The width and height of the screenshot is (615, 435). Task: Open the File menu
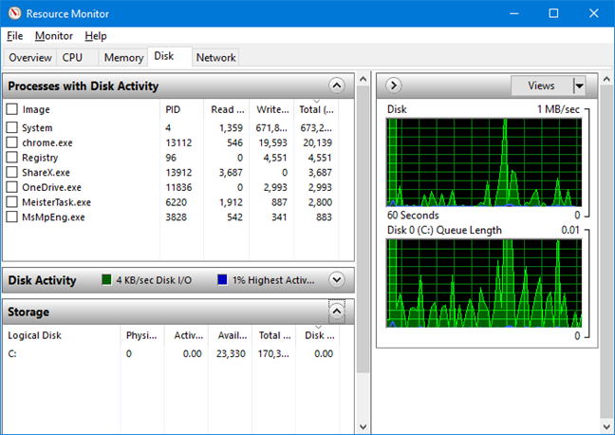[15, 36]
